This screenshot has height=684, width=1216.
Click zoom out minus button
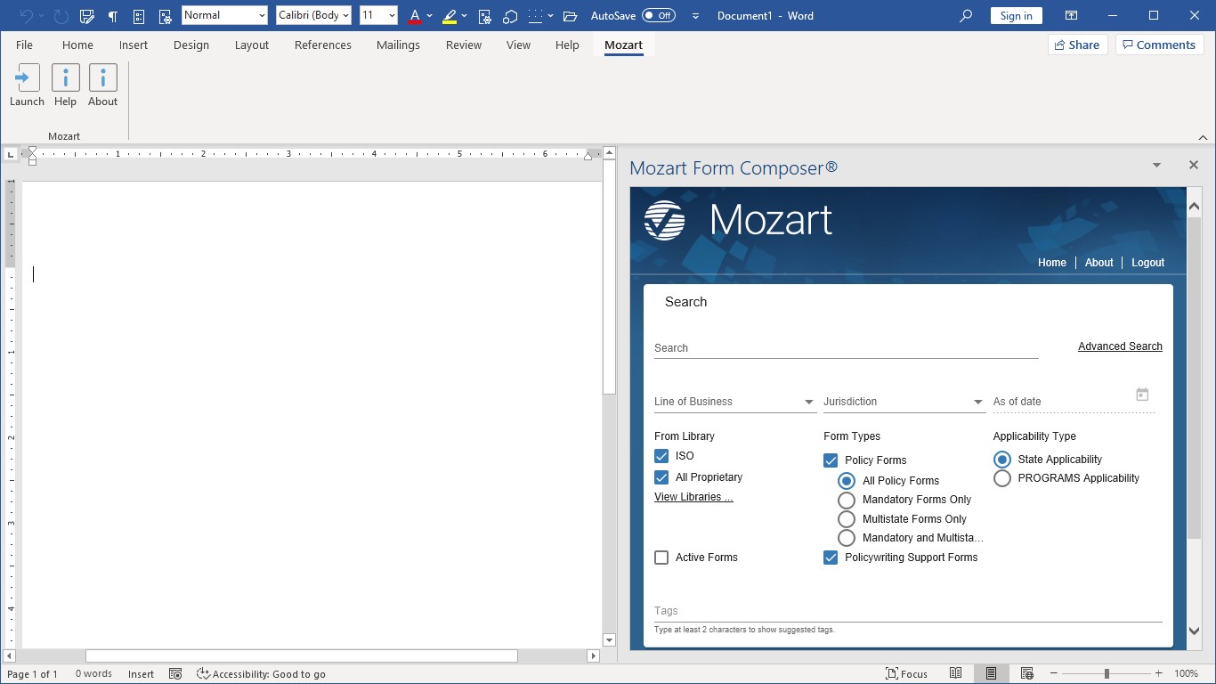[1054, 674]
